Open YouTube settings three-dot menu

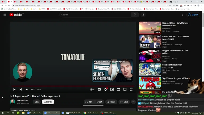183,15
